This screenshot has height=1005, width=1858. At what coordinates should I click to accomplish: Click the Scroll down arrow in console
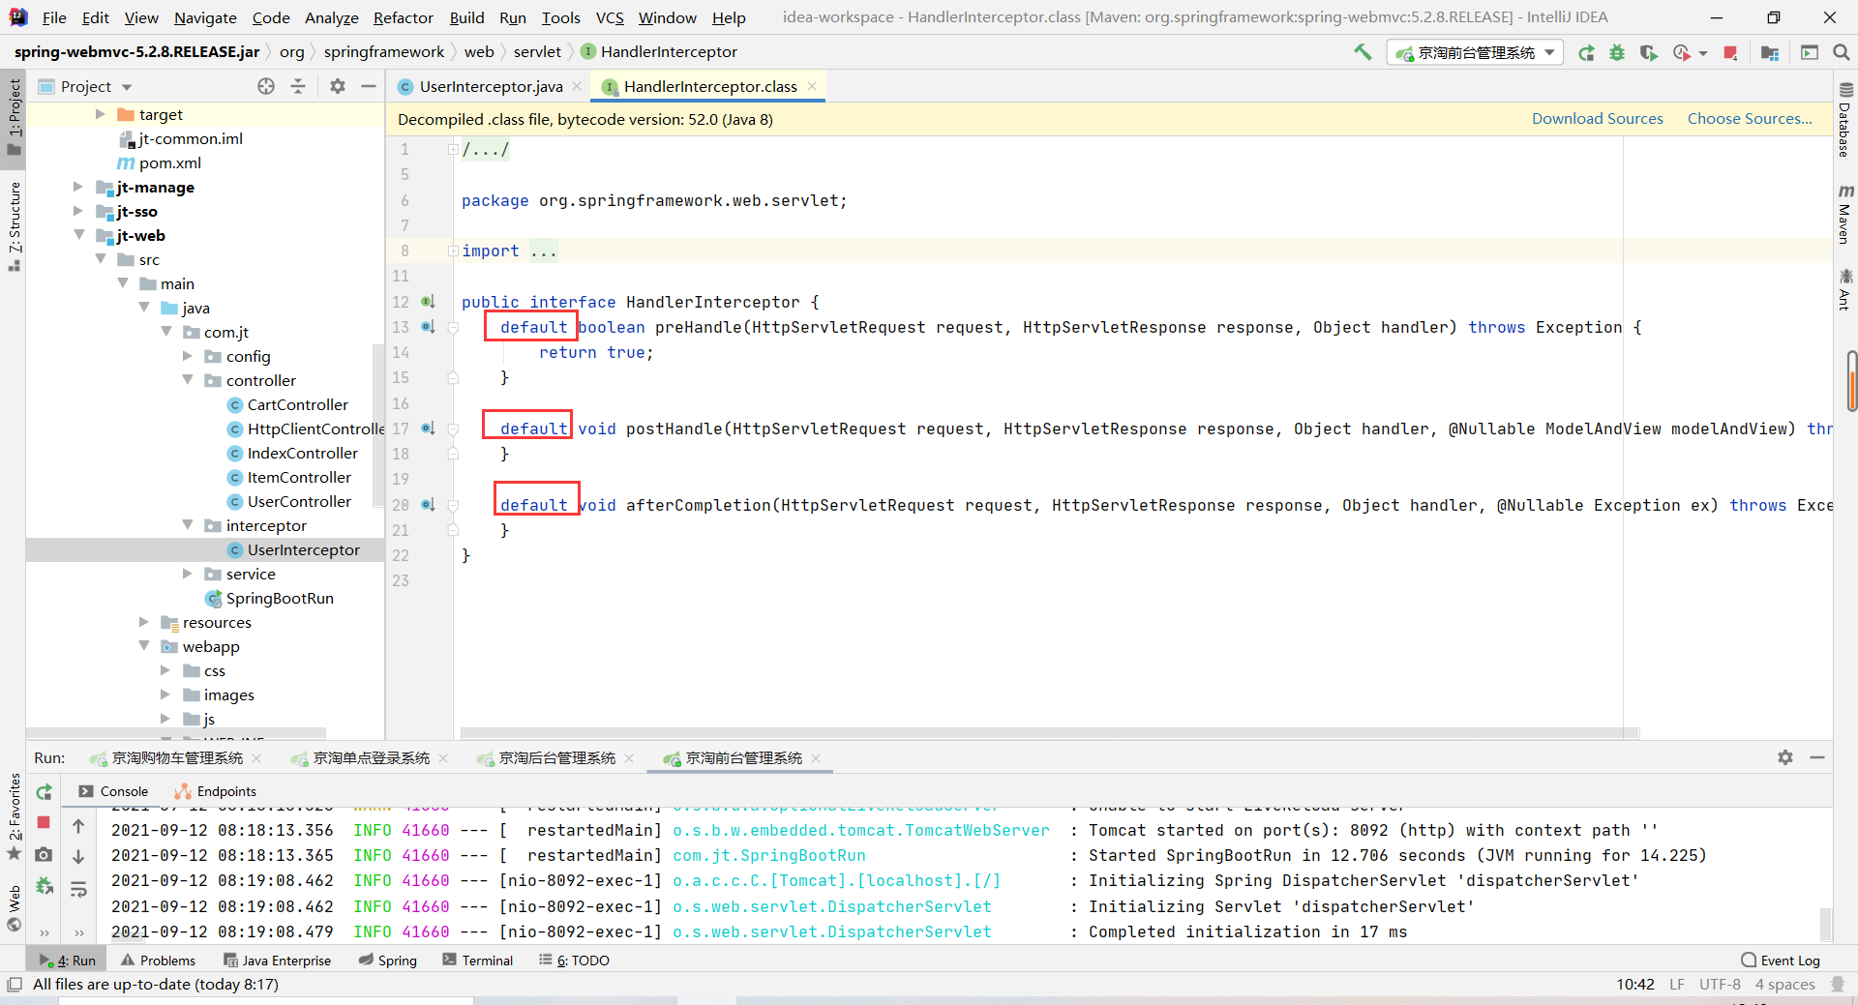(x=78, y=857)
